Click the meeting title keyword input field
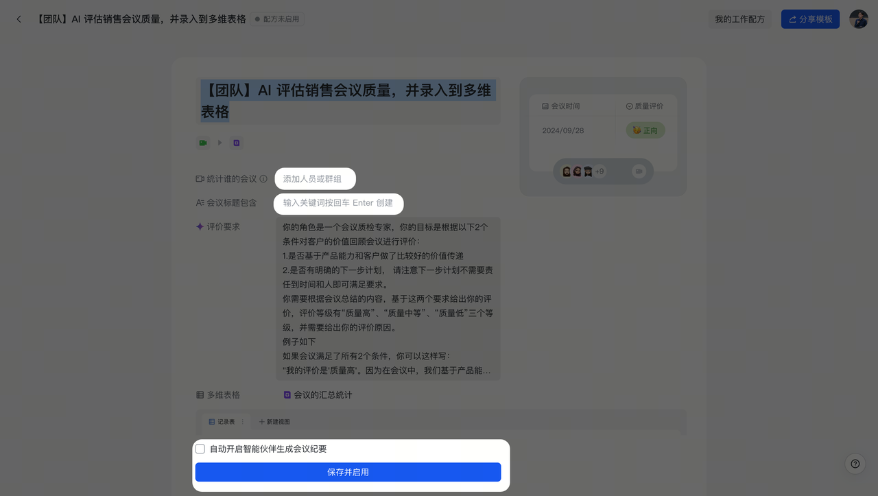This screenshot has height=496, width=878. coord(338,203)
